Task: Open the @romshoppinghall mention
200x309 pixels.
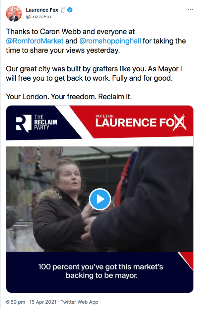Action: point(110,41)
